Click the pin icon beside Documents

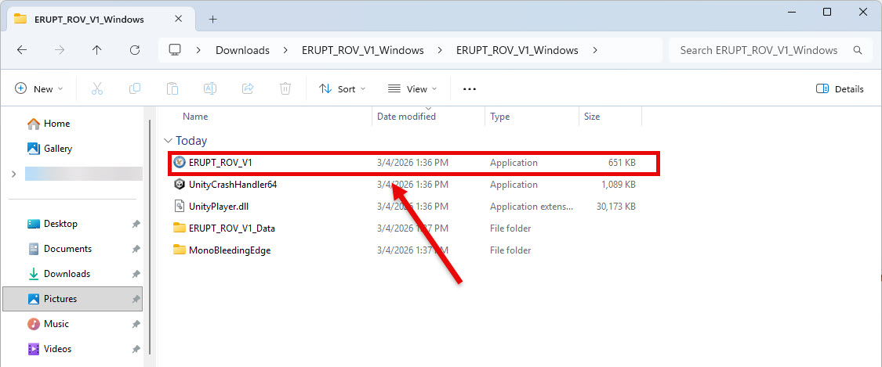(136, 249)
